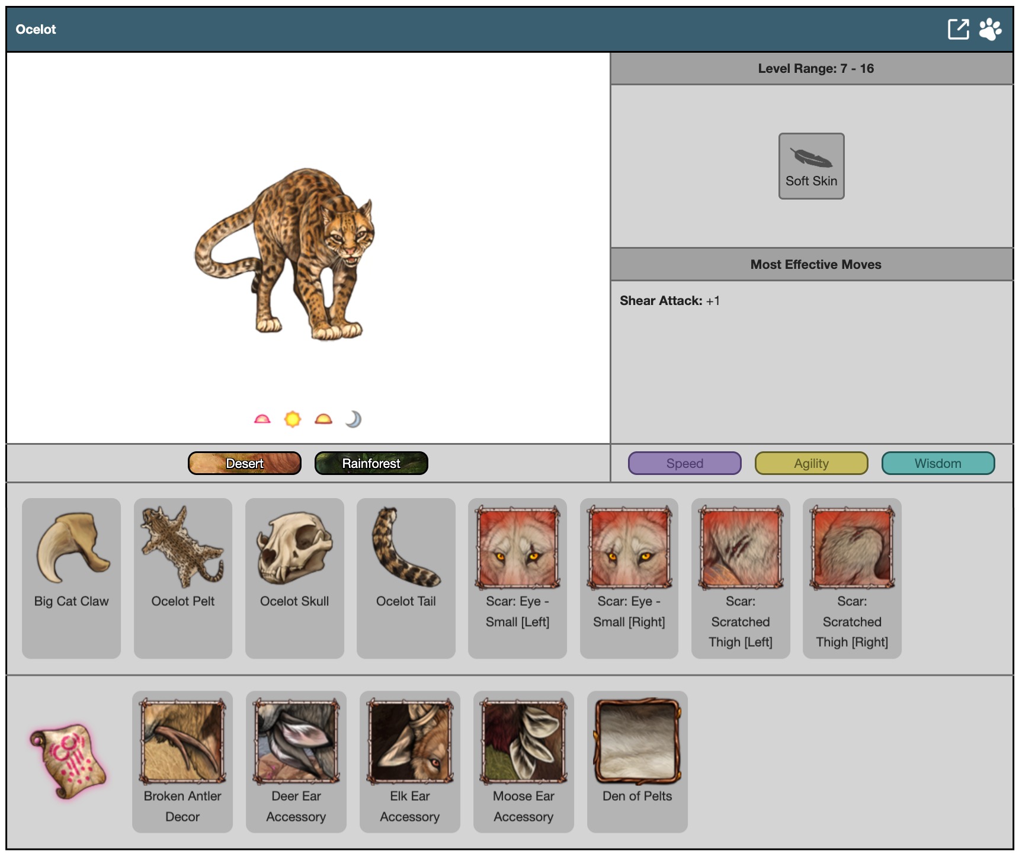Screen dimensions: 1019x857
Task: Open the pink glowing scroll recipe icon
Action: pyautogui.click(x=69, y=760)
